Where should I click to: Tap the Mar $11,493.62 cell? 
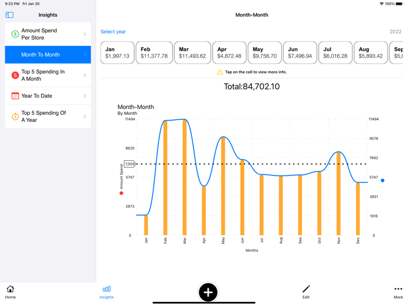[x=192, y=52]
